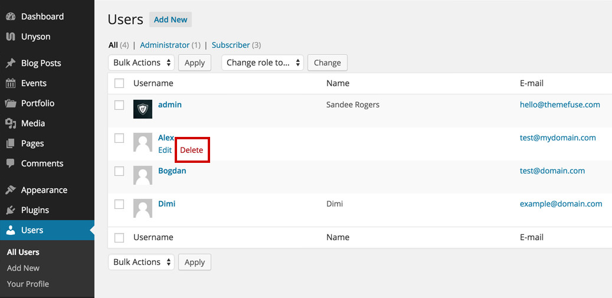Click Dimi's default avatar image
This screenshot has height=298, width=612.
tap(143, 208)
